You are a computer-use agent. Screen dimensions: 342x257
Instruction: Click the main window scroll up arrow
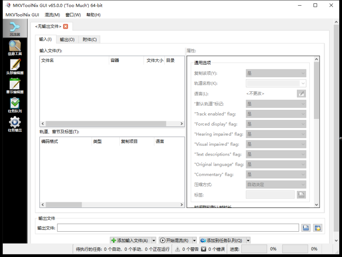(x=336, y=22)
